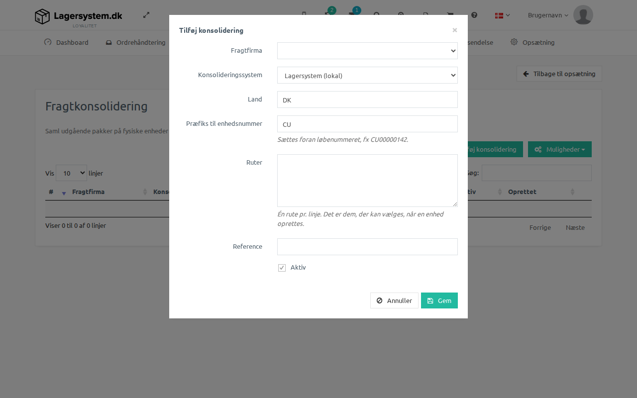
Task: Go to the Forrige page
Action: [x=540, y=227]
